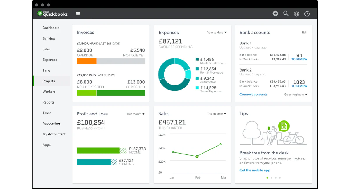This screenshot has height=189, width=350.
Task: Open Banking in sidebar
Action: [49, 38]
